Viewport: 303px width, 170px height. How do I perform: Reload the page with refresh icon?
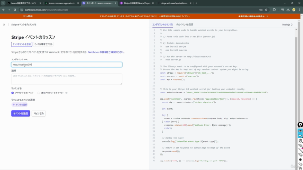pyautogui.click(x=15, y=10)
